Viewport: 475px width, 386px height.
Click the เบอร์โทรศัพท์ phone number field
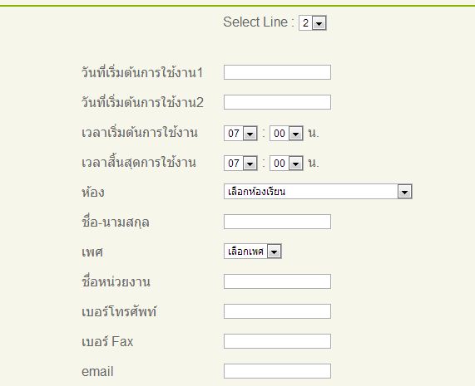click(x=277, y=311)
